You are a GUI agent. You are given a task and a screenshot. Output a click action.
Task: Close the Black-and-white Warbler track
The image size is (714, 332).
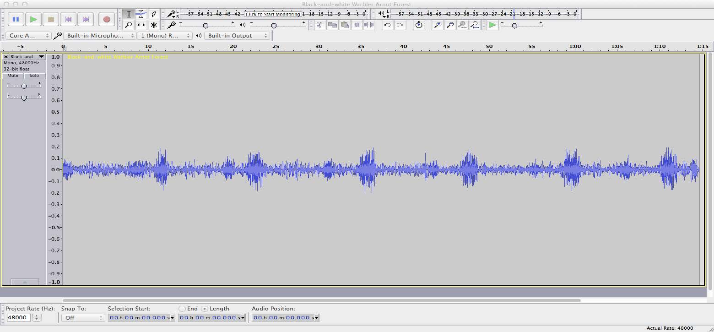coord(6,57)
